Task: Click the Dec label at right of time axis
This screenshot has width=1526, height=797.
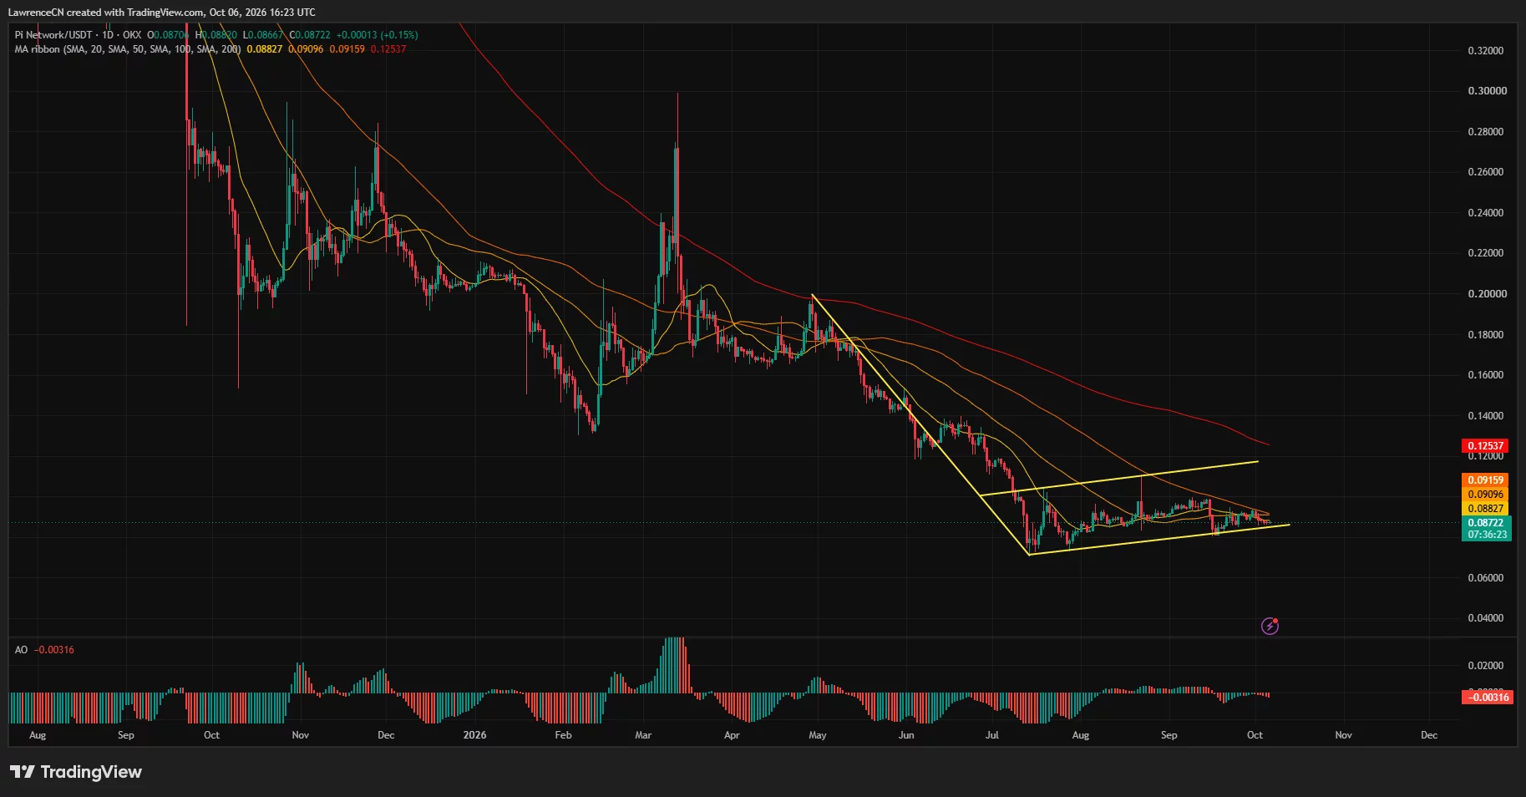Action: (x=1429, y=735)
